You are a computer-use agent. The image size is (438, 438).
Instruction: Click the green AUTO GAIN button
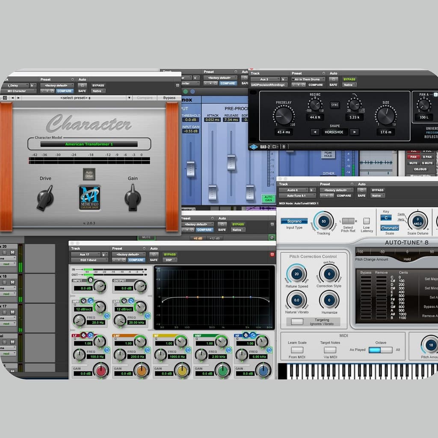268,198
